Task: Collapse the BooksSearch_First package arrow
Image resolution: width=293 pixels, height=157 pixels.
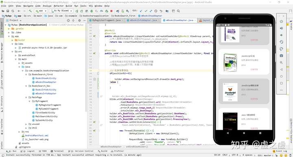Action: [x=26, y=74]
